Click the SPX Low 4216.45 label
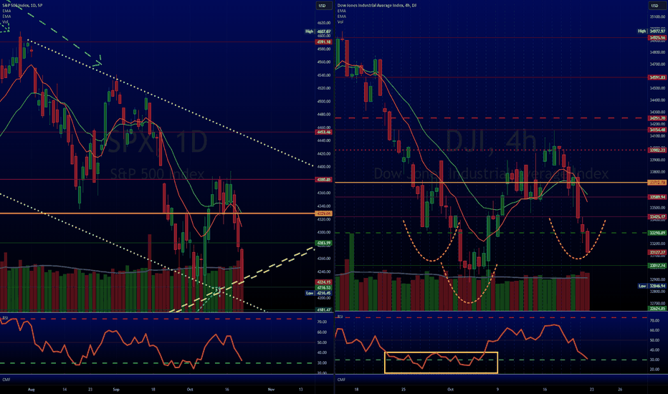Viewport: 668px width, 394px height. 318,293
